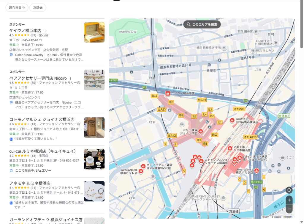304x224 pixels.
Task: Click the shopping bag icon beside ここで販売中
Action: (11, 170)
